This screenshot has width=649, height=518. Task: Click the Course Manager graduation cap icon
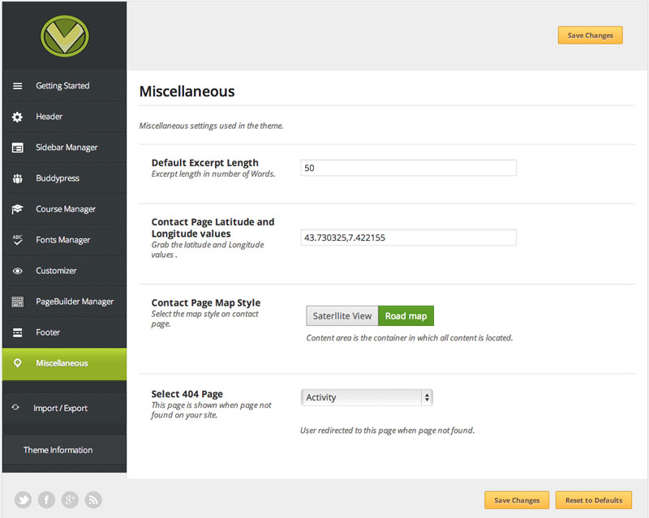[17, 209]
